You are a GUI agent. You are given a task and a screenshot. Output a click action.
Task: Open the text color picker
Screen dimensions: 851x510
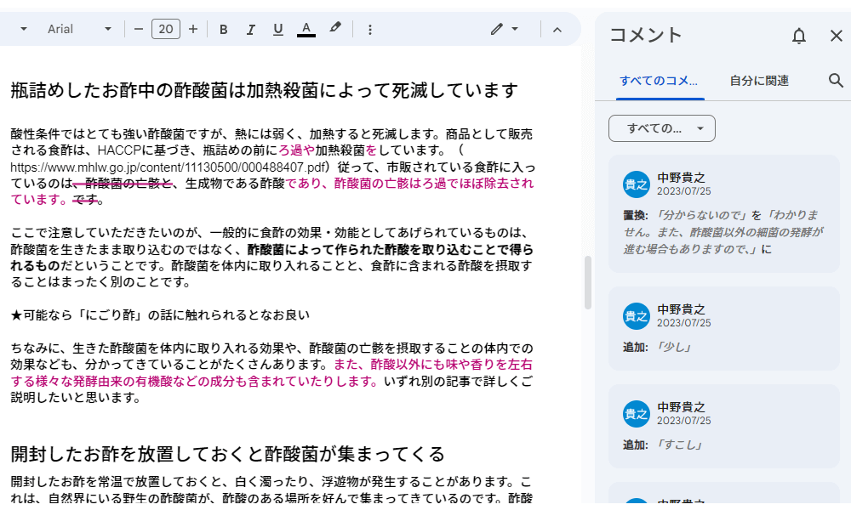click(x=306, y=28)
